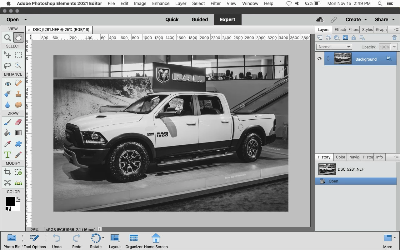
Task: Toggle the Tool Options panel
Action: (35, 241)
